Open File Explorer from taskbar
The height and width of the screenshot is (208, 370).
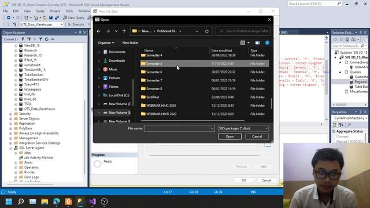(45, 202)
